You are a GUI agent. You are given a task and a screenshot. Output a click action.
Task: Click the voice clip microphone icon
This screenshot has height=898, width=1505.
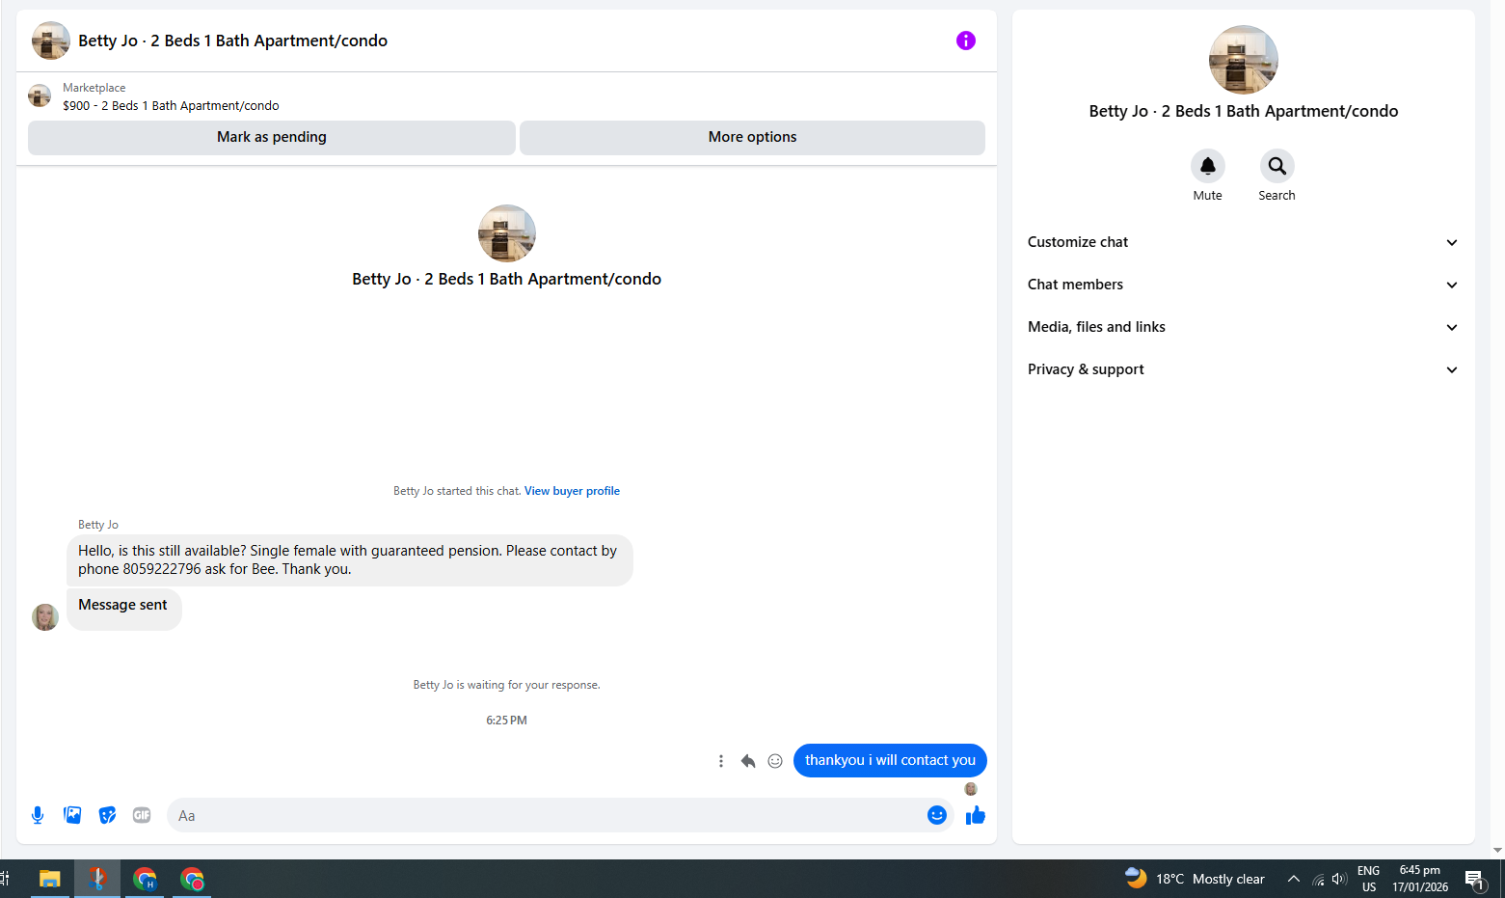click(x=38, y=815)
